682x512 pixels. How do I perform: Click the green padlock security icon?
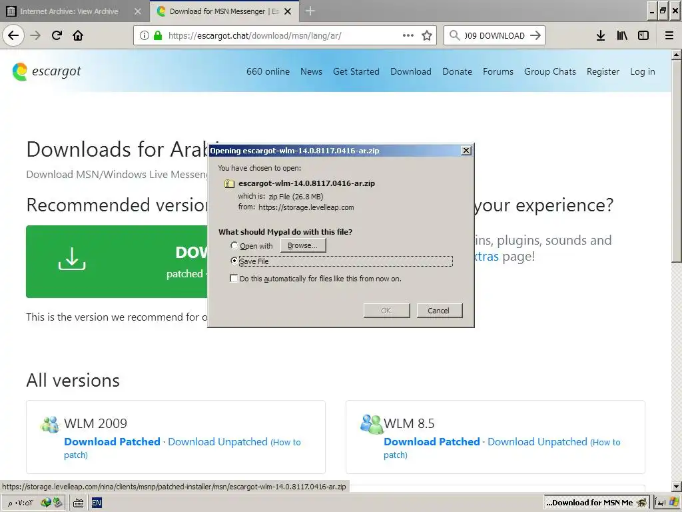[158, 35]
